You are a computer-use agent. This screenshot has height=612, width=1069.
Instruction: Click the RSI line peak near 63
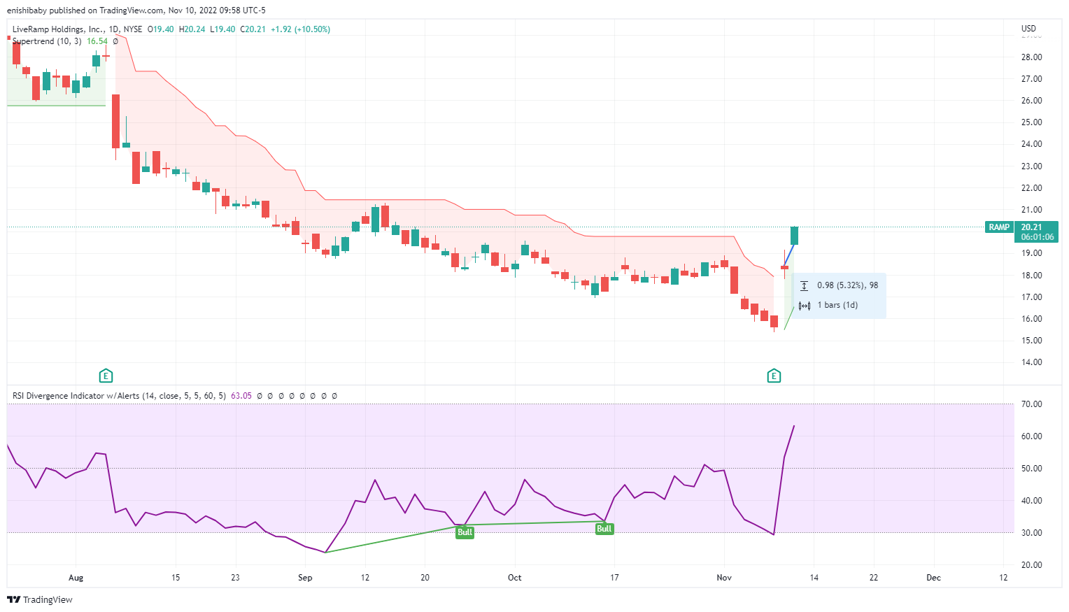click(794, 426)
